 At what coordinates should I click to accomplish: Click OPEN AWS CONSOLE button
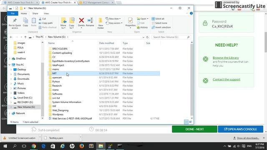[x=240, y=129]
